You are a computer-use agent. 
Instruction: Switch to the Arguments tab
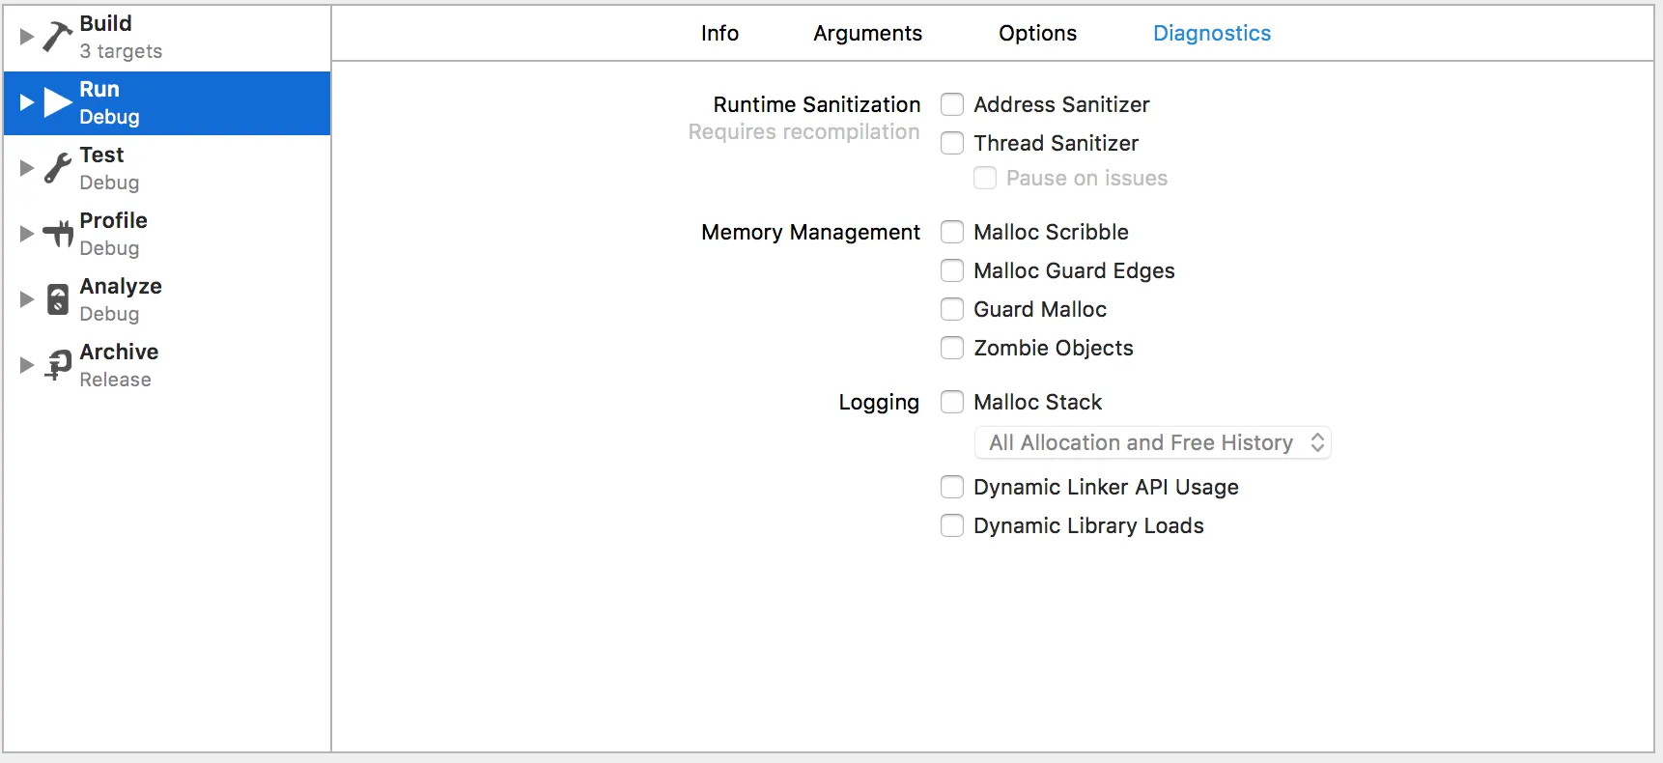click(x=867, y=34)
